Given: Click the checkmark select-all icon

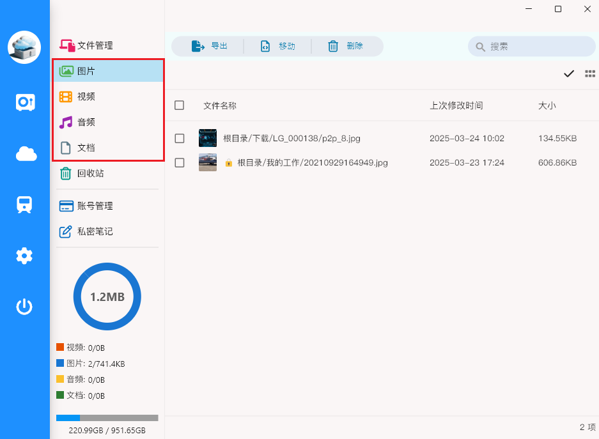Looking at the screenshot, I should point(569,73).
